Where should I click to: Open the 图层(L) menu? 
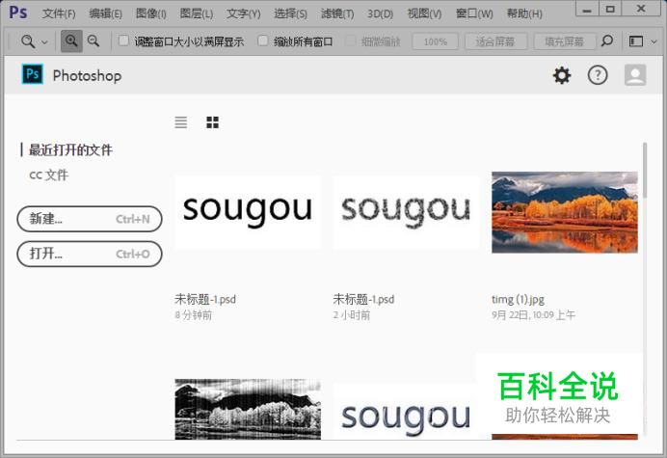[197, 13]
